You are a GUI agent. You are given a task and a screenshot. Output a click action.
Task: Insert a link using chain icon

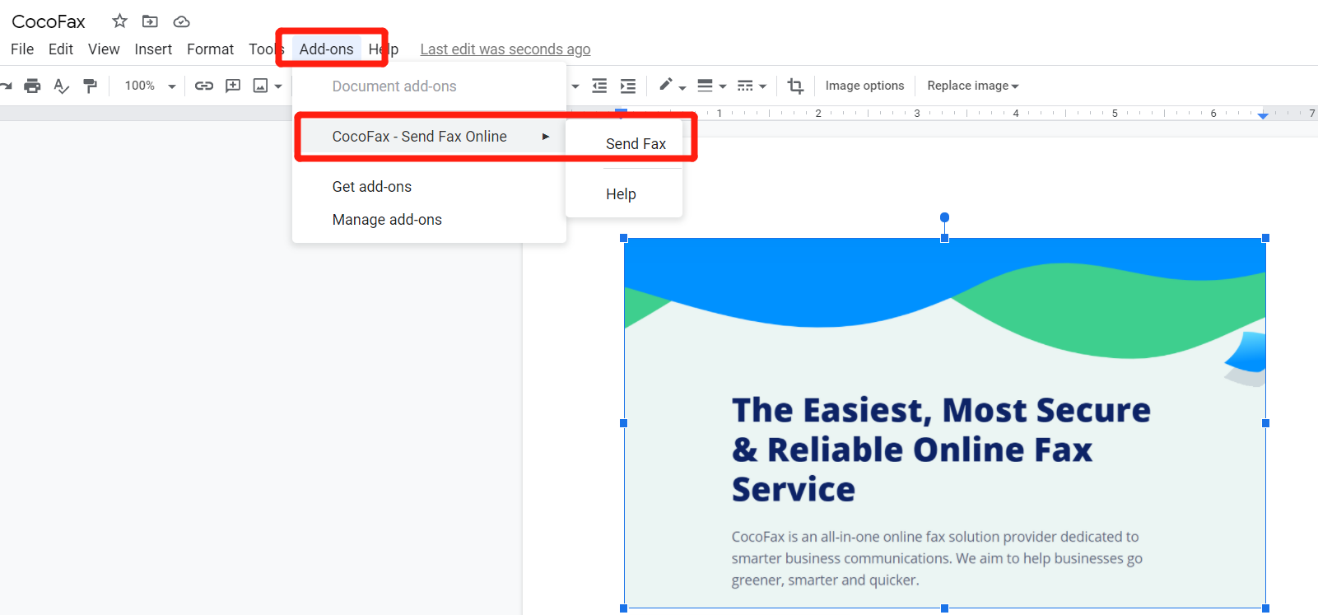[204, 86]
